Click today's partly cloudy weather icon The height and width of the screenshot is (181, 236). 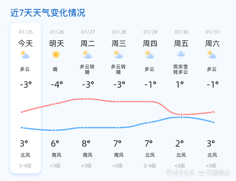(25, 55)
